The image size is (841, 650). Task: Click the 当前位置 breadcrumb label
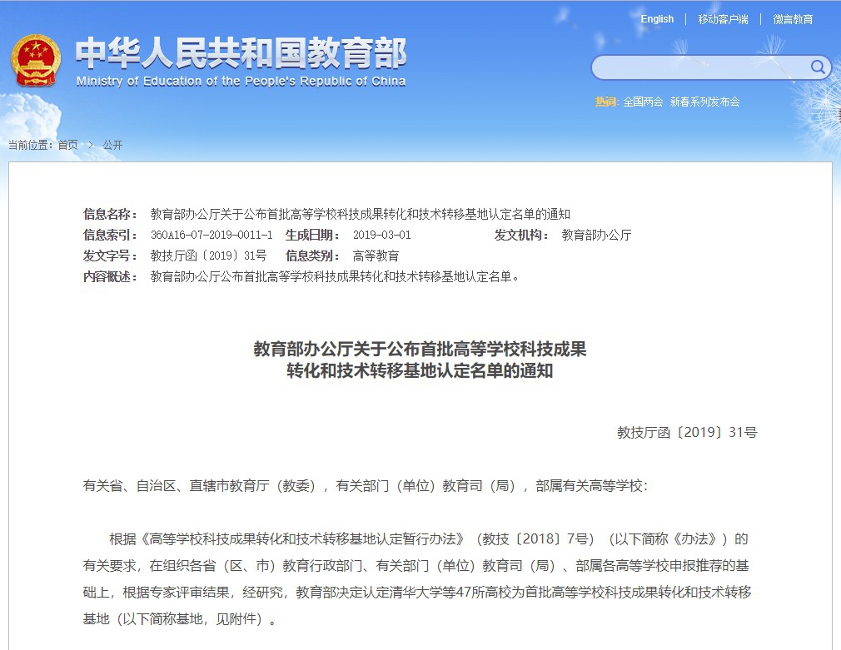[31, 145]
